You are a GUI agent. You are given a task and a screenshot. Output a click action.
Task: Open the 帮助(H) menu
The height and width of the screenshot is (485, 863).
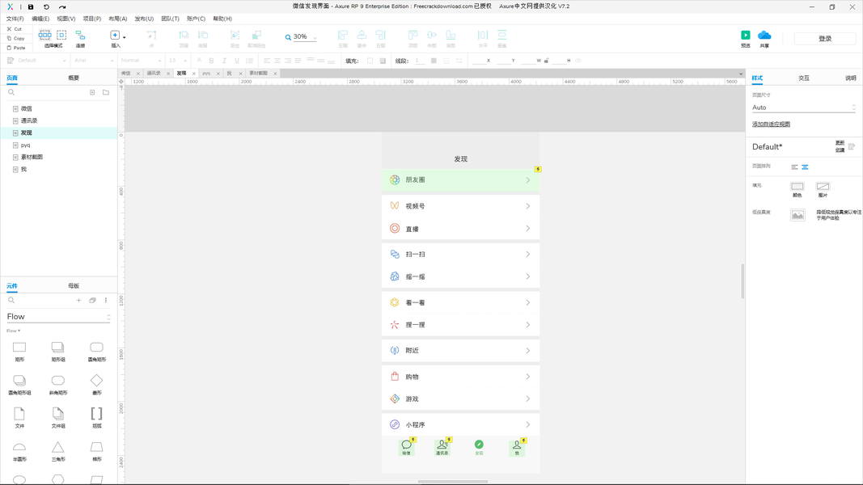point(222,19)
